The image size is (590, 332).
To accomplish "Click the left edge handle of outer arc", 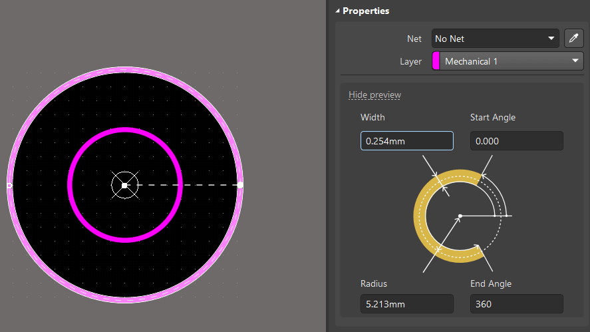I will pos(9,185).
